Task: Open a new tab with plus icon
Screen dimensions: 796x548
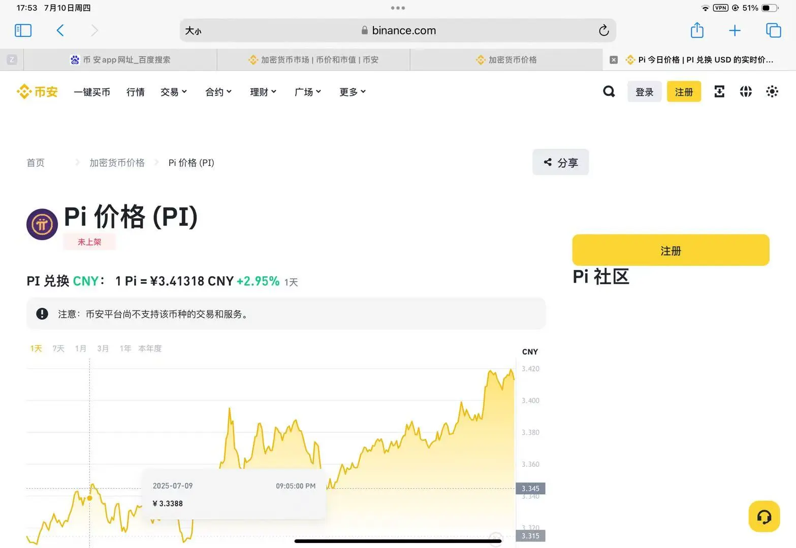Action: (x=735, y=30)
